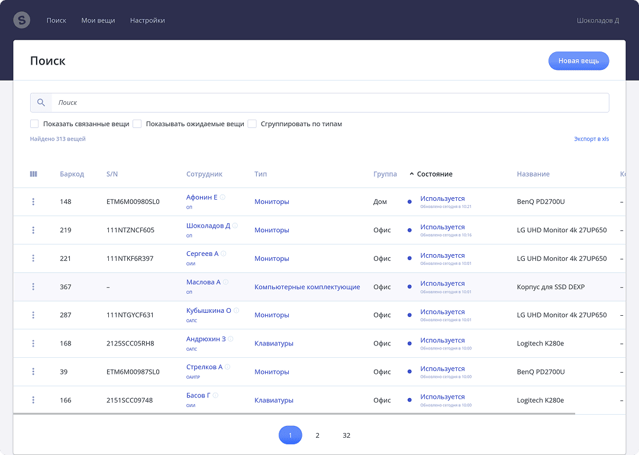Open employee Басов Г link

point(198,395)
